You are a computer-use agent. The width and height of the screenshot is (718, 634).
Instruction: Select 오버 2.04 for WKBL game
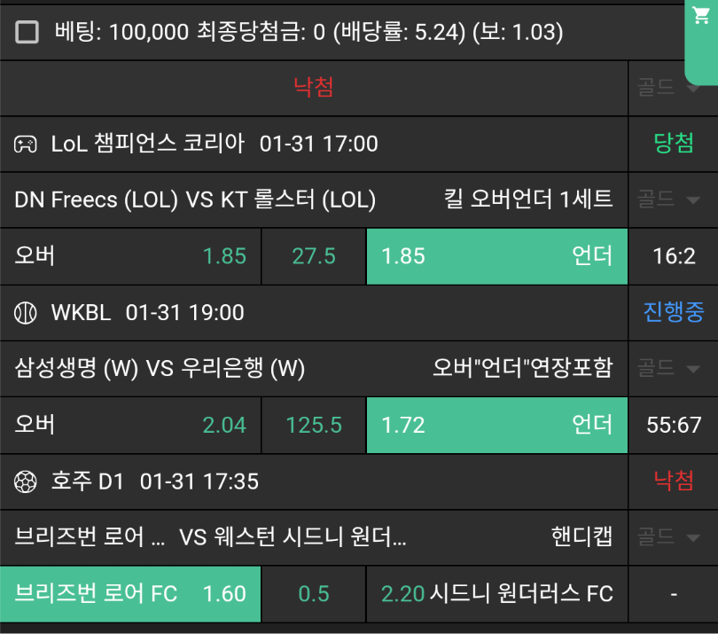tap(130, 425)
